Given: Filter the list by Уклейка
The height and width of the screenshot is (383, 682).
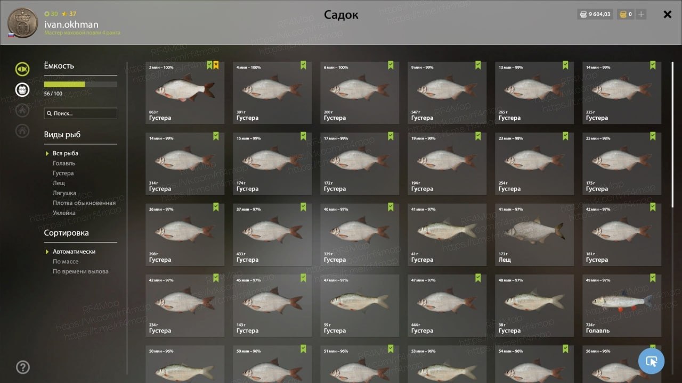Looking at the screenshot, I should [x=64, y=213].
